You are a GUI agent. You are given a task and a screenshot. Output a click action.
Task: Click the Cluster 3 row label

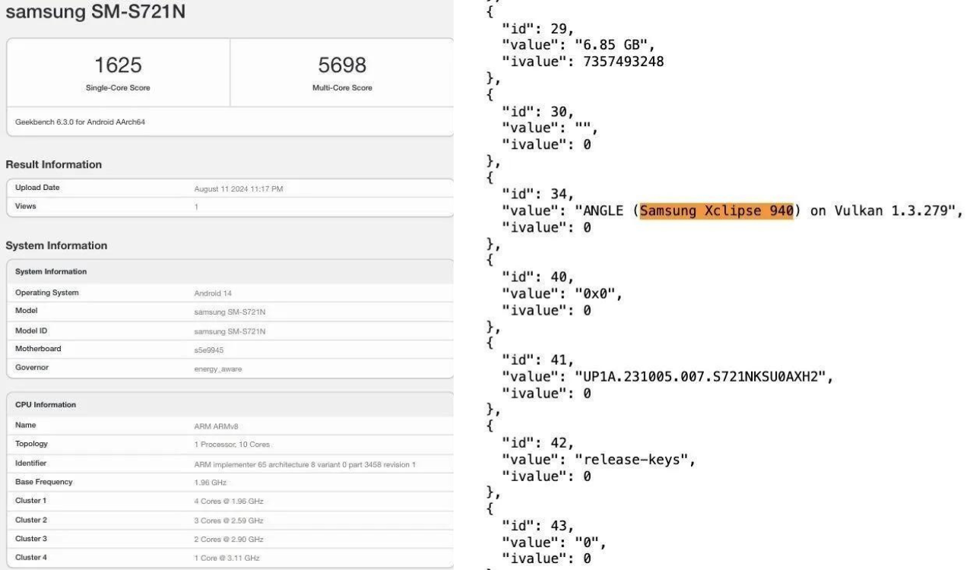click(x=31, y=537)
